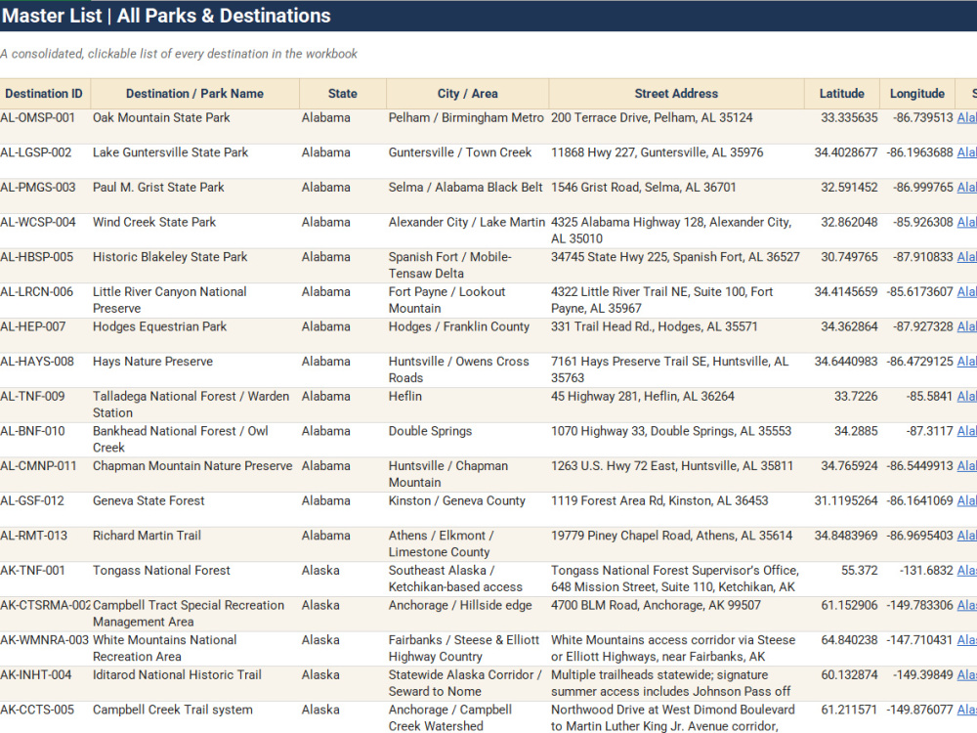The height and width of the screenshot is (733, 977).
Task: Click Oak Mountain State Park name cell
Action: (195, 126)
